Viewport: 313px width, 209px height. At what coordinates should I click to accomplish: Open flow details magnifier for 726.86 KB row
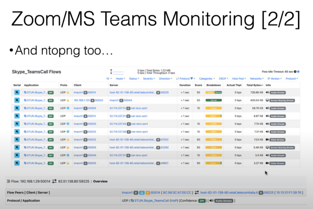(x=17, y=92)
